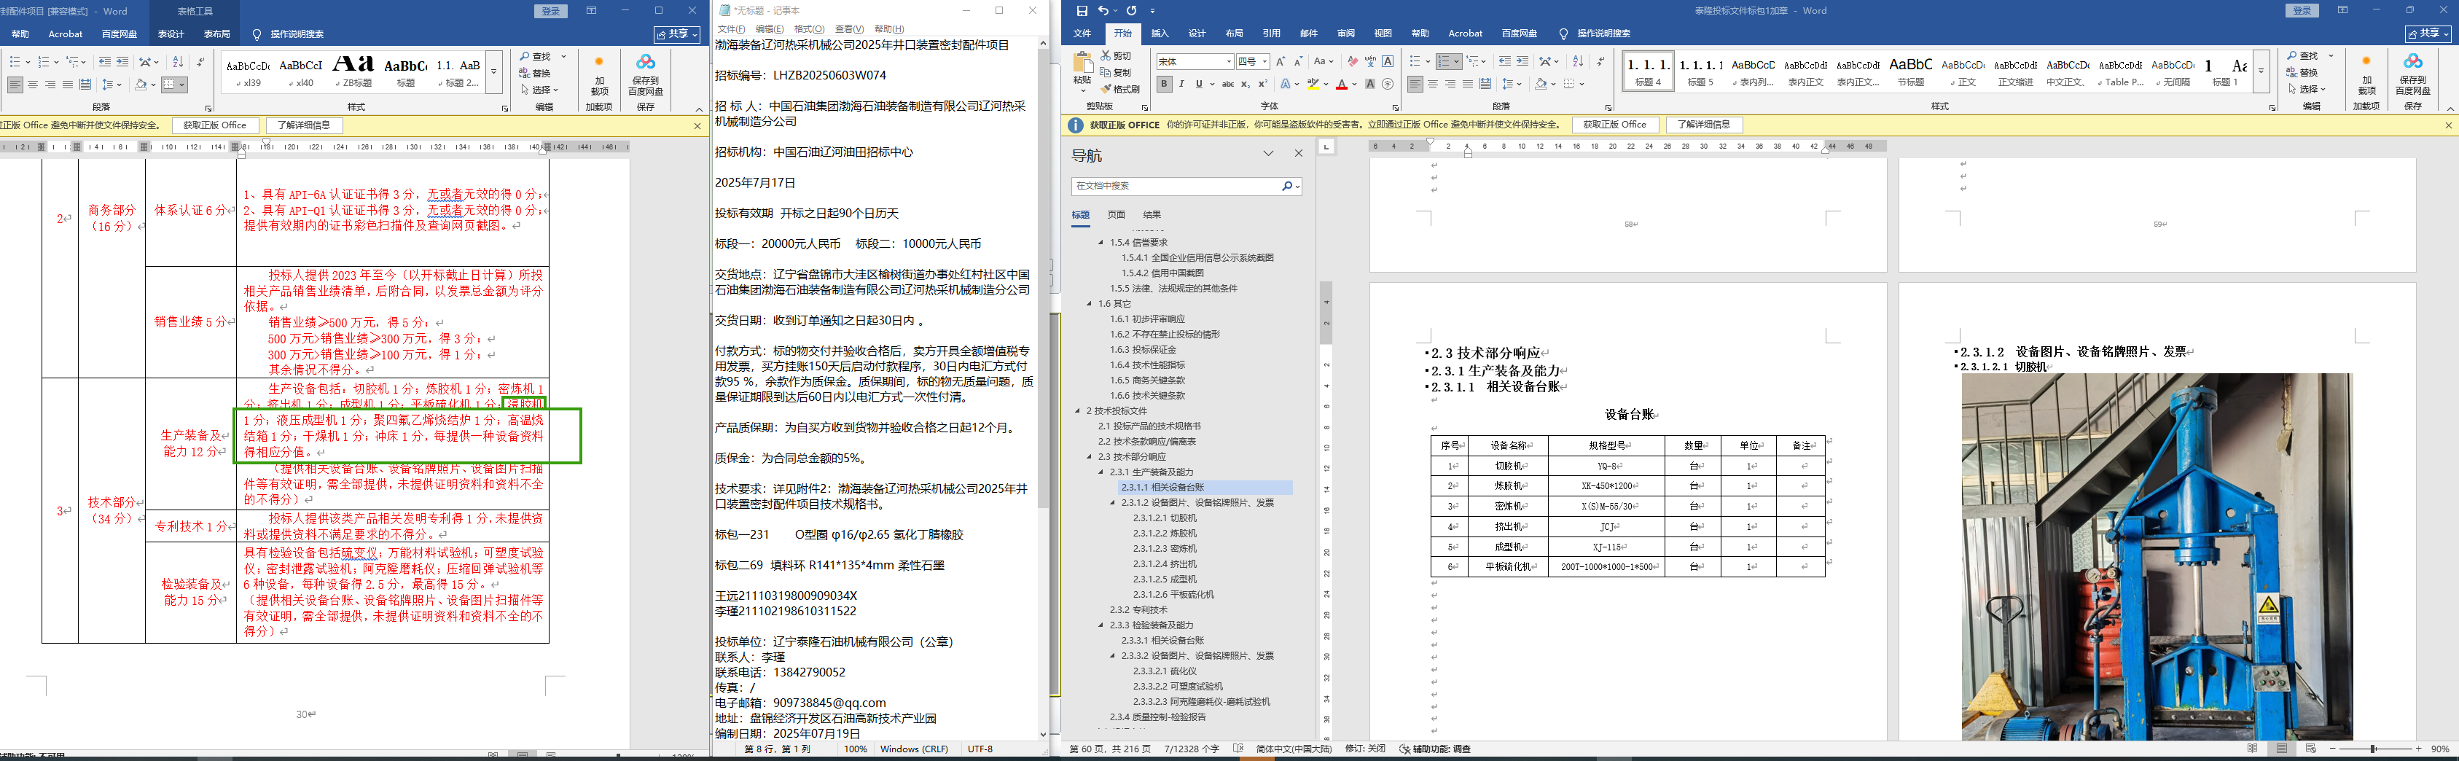Collapse the 2.3.1 生产装备及能力 navigation node
This screenshot has width=2459, height=761.
click(x=1101, y=472)
